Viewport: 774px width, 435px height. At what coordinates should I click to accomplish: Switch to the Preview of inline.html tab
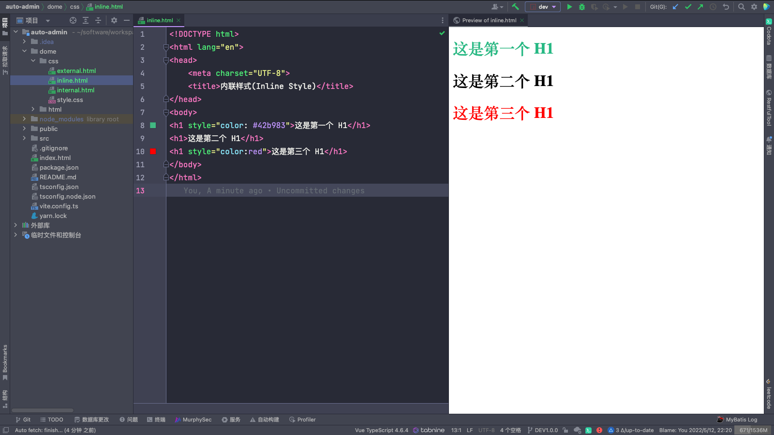pyautogui.click(x=488, y=20)
